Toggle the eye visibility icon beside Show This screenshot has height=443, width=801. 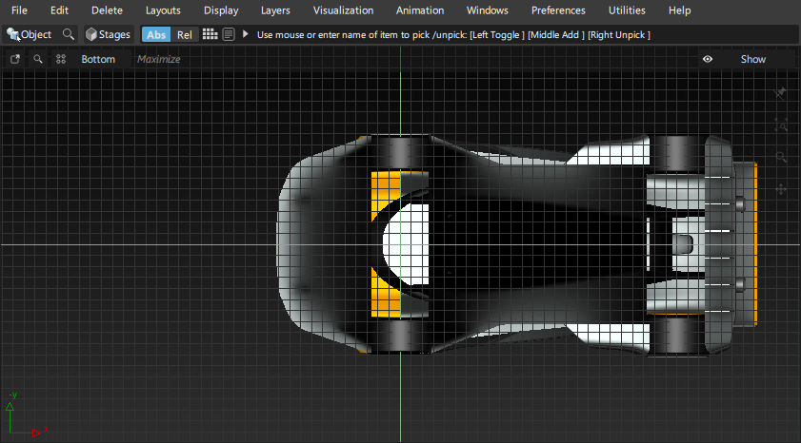tap(708, 59)
